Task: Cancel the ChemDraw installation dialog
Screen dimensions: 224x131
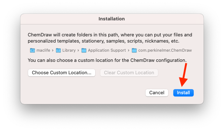Action: click(x=157, y=93)
